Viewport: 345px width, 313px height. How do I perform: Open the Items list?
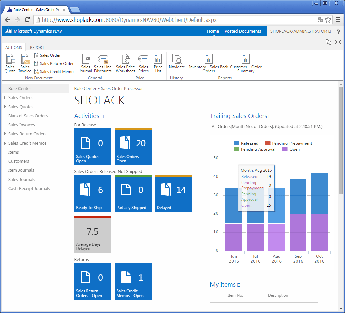point(14,152)
